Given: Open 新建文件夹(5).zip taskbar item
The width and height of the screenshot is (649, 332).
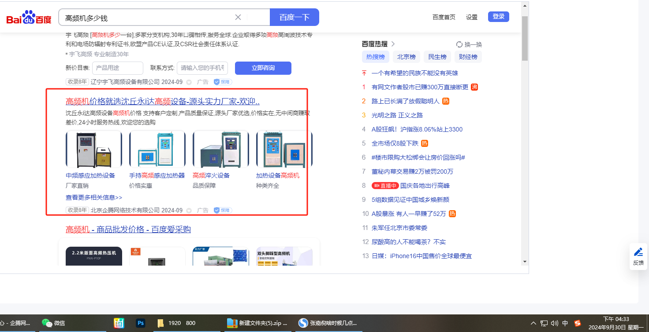Looking at the screenshot, I should pos(257,323).
